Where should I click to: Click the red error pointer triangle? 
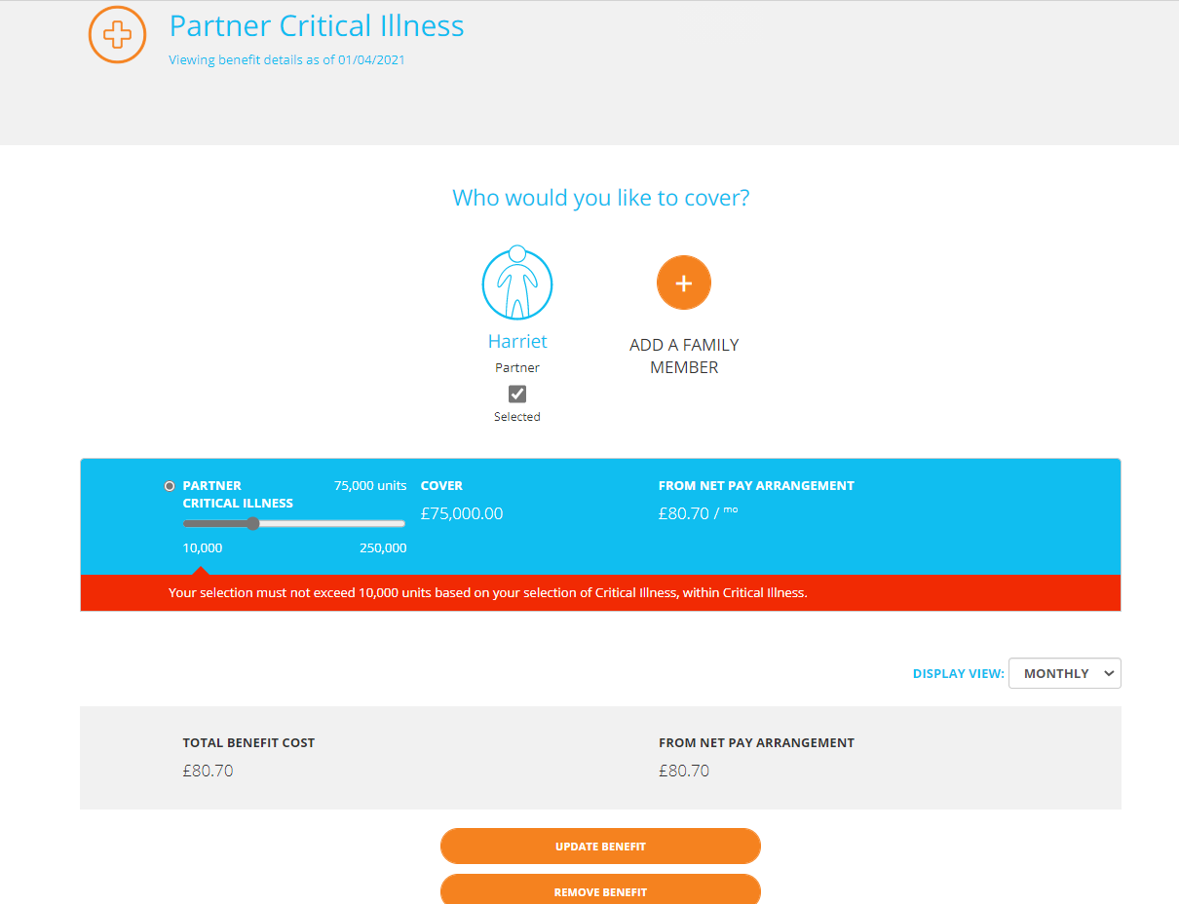(200, 571)
